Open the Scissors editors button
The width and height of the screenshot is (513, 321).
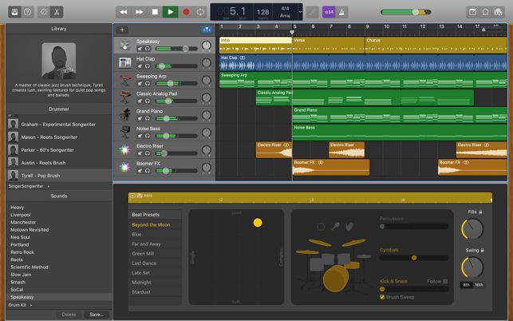[57, 12]
